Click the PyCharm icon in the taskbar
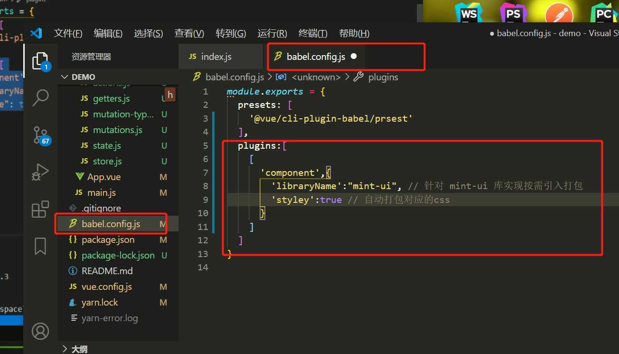This screenshot has width=619, height=354. click(x=604, y=13)
